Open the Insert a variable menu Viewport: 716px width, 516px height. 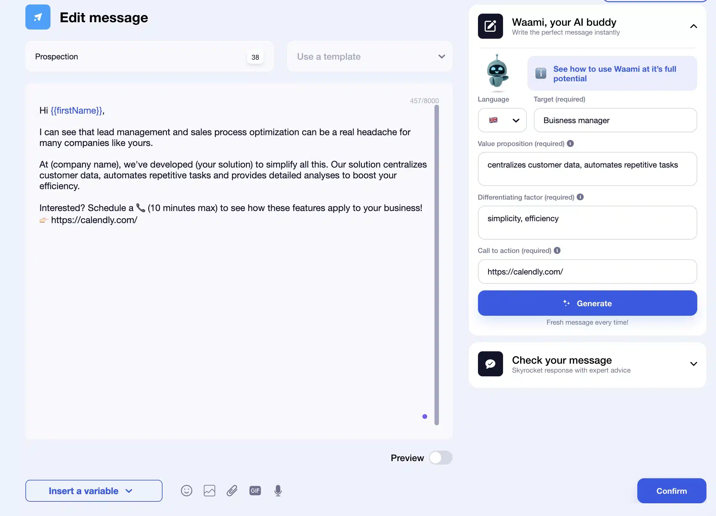point(93,491)
